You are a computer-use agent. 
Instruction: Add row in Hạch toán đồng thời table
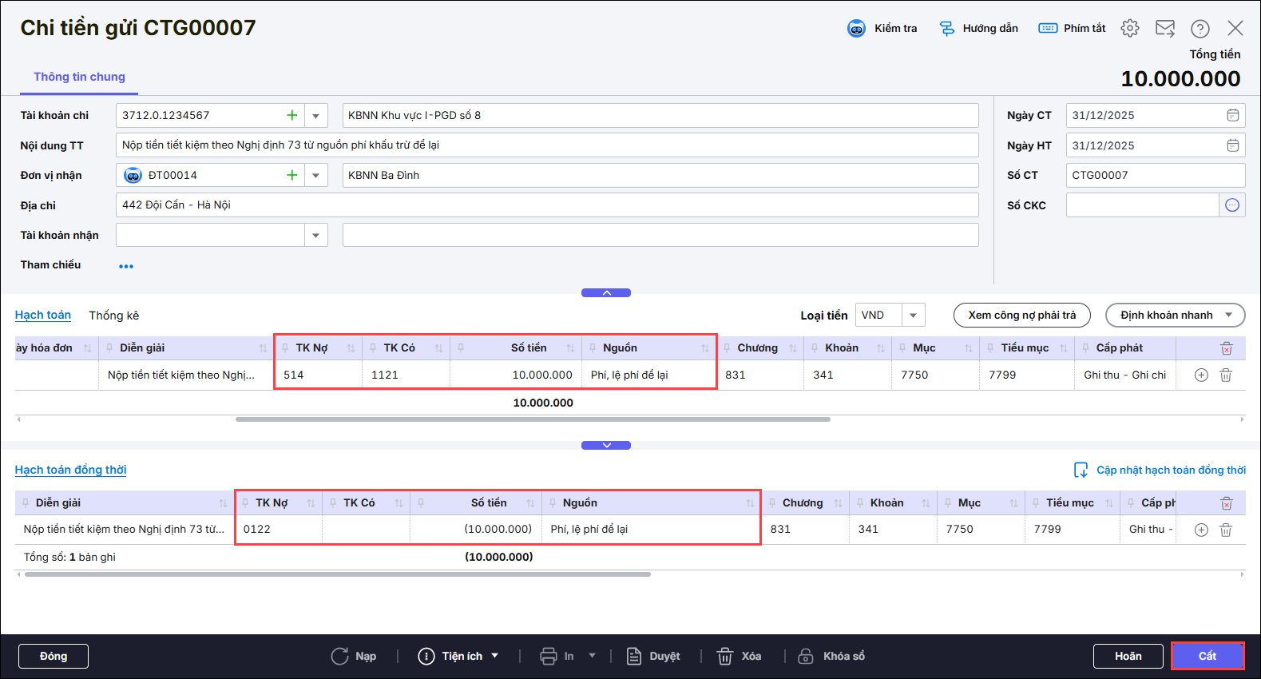(x=1201, y=530)
